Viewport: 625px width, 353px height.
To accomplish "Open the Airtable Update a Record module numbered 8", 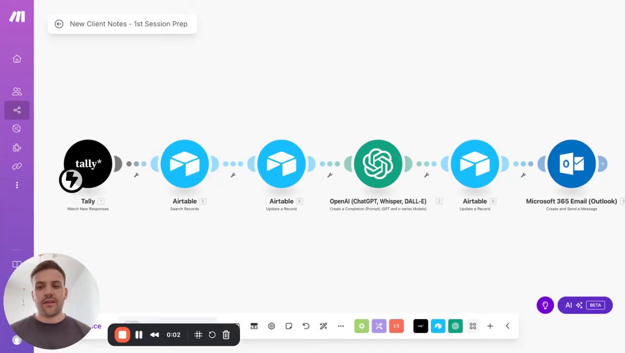I will [x=475, y=164].
